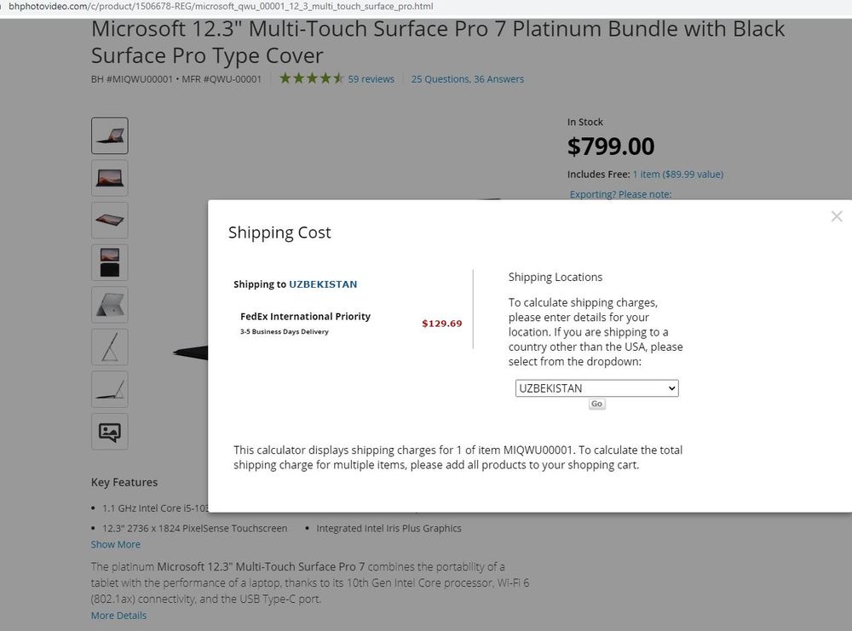Open the 59 reviews link
Image resolution: width=852 pixels, height=631 pixels.
tap(371, 79)
